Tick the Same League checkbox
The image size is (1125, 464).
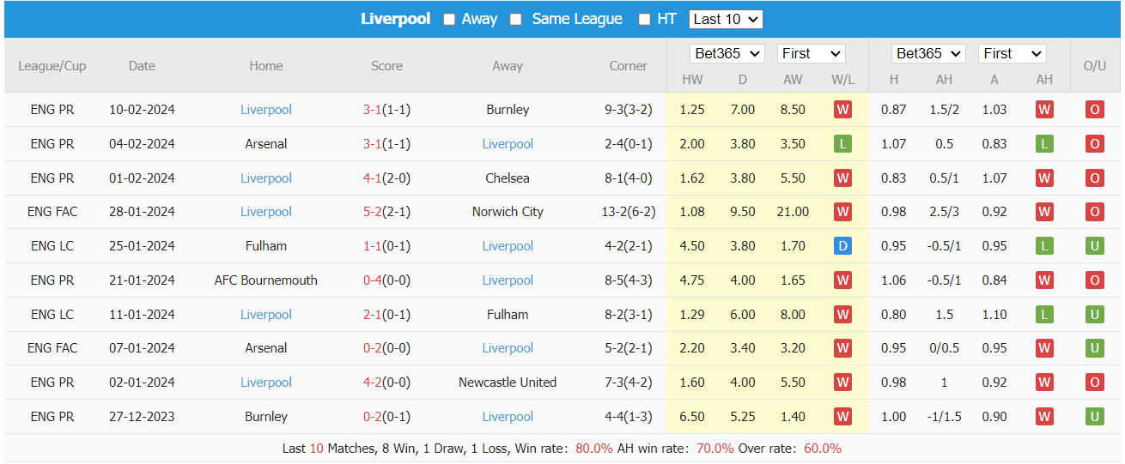coord(515,20)
